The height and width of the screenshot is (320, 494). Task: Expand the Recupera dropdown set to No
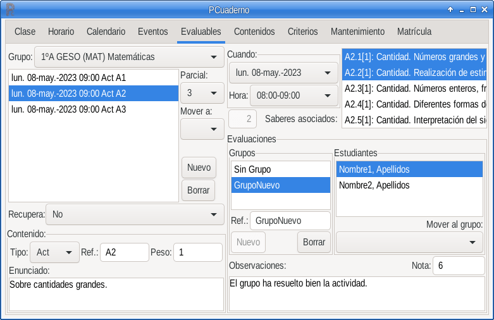tap(135, 214)
